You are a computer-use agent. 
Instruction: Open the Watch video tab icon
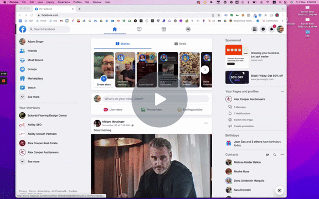[139, 29]
